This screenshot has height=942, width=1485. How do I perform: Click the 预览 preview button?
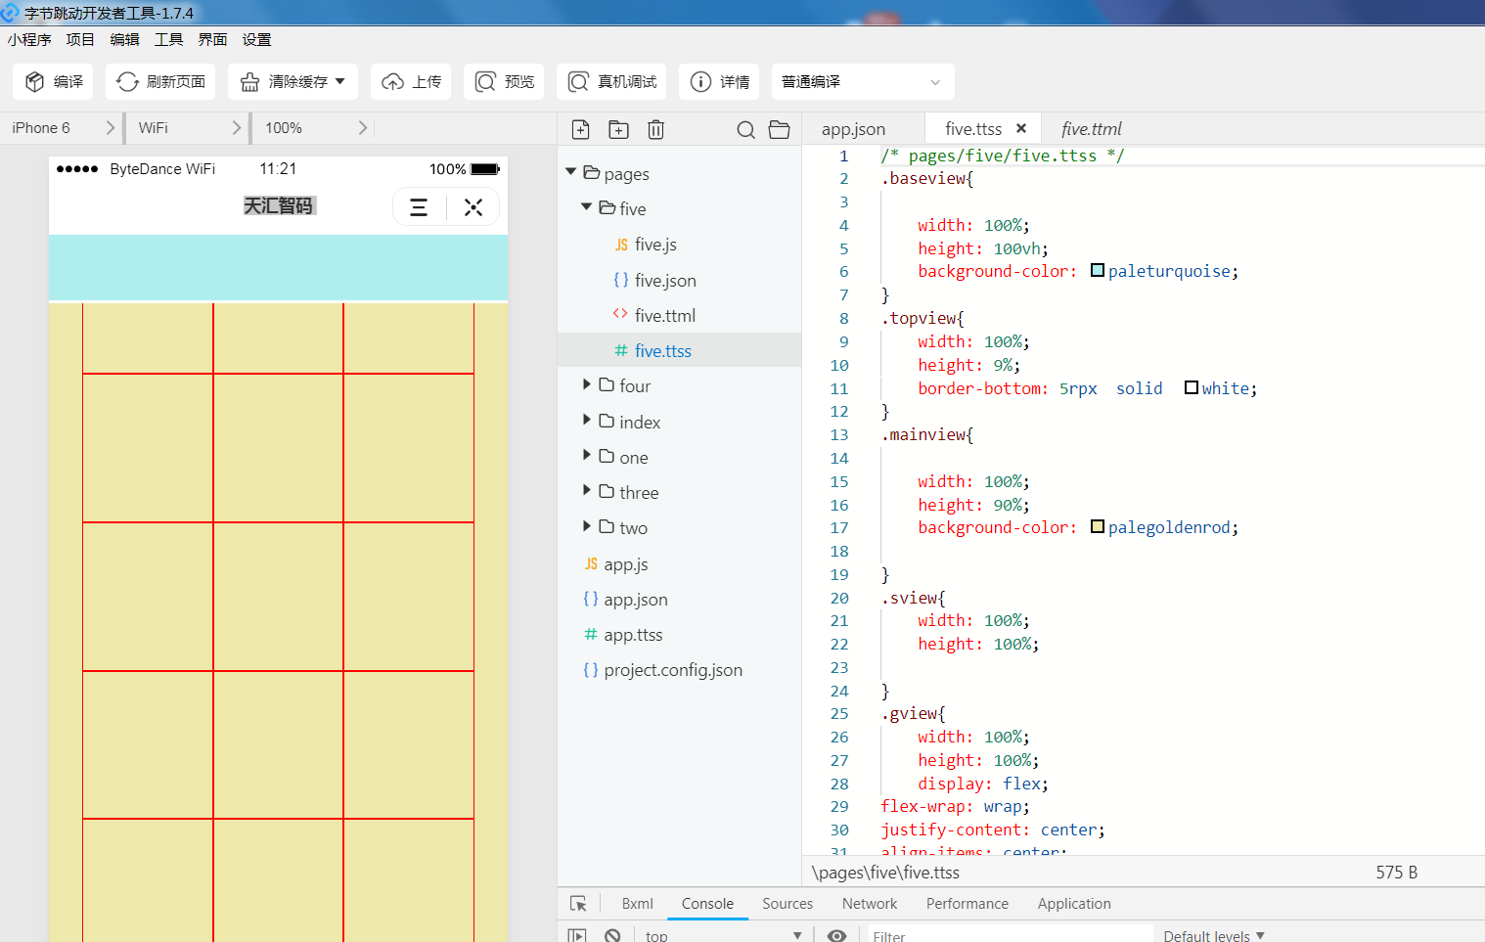click(x=504, y=82)
